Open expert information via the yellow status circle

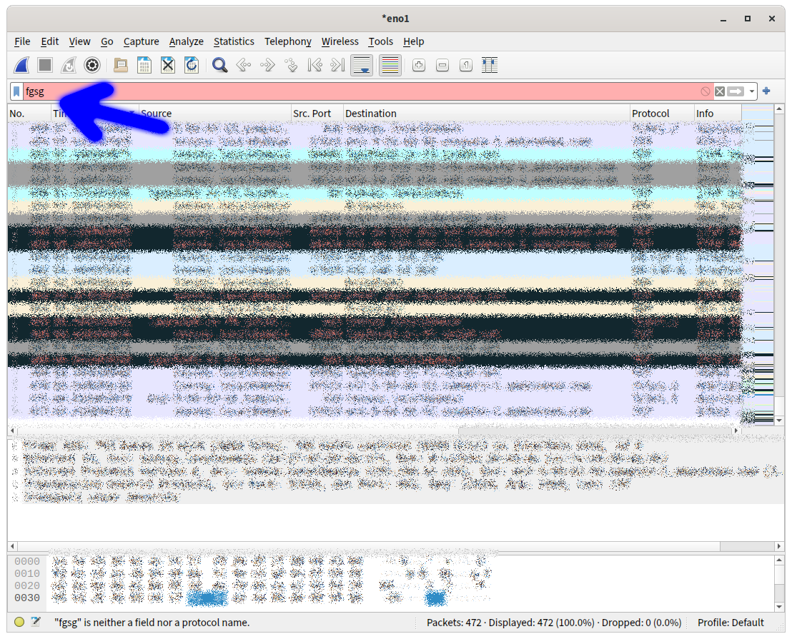[x=19, y=622]
